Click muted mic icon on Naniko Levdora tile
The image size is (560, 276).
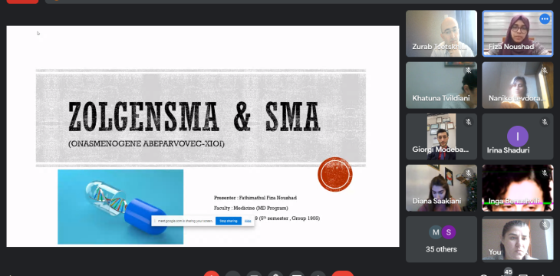pos(545,71)
